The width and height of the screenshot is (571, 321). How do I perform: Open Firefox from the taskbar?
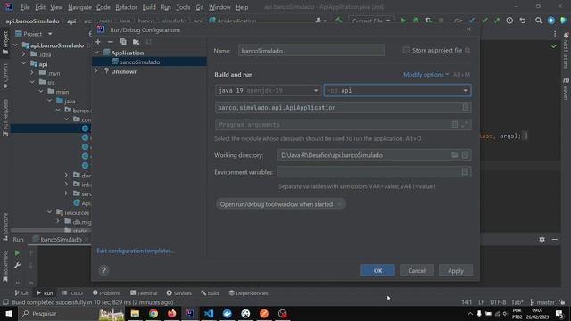[172, 313]
